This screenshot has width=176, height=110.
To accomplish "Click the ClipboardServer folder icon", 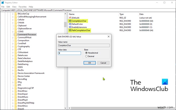I will (16, 29).
